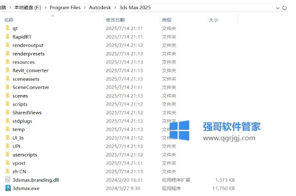This screenshot has height=196, width=296.
Task: Click the qt folder icon
Action: 8,28
